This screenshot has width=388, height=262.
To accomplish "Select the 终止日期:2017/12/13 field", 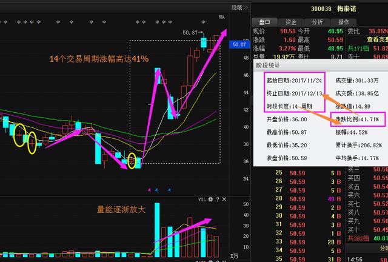I will click(x=294, y=93).
